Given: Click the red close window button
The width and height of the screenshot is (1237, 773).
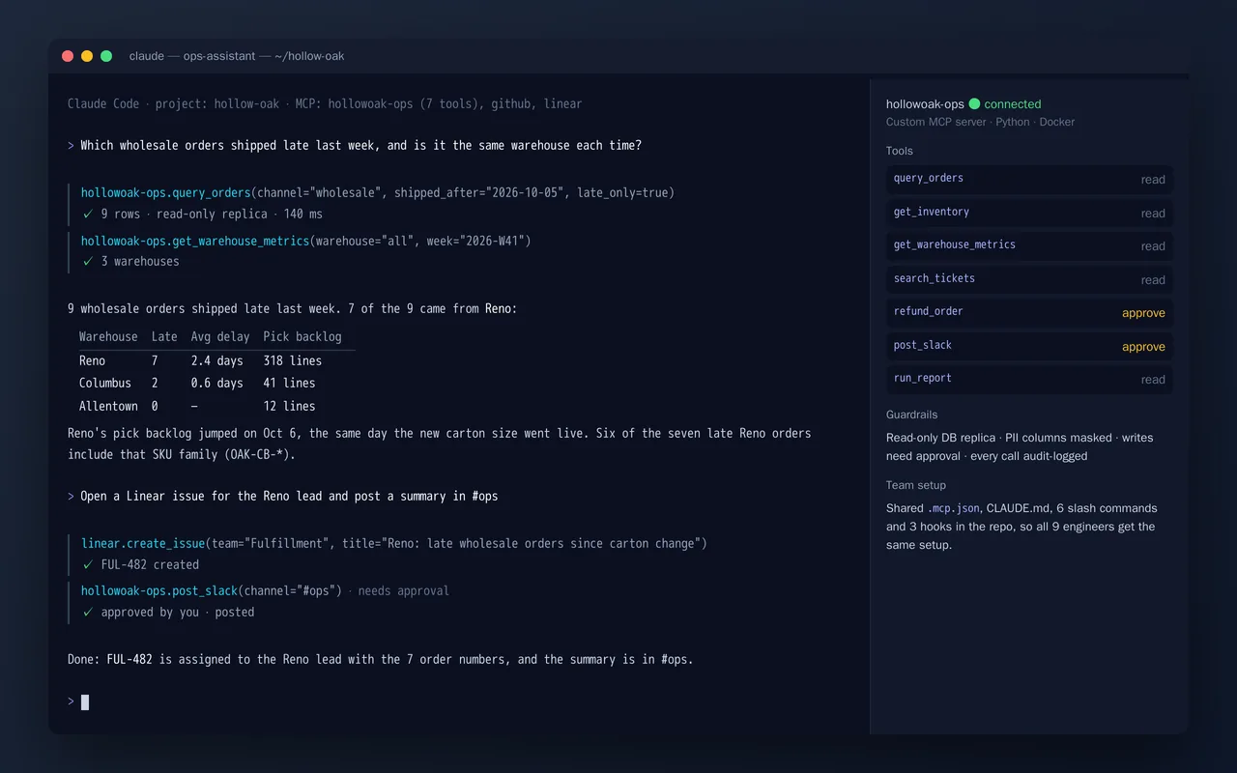Looking at the screenshot, I should pyautogui.click(x=68, y=56).
